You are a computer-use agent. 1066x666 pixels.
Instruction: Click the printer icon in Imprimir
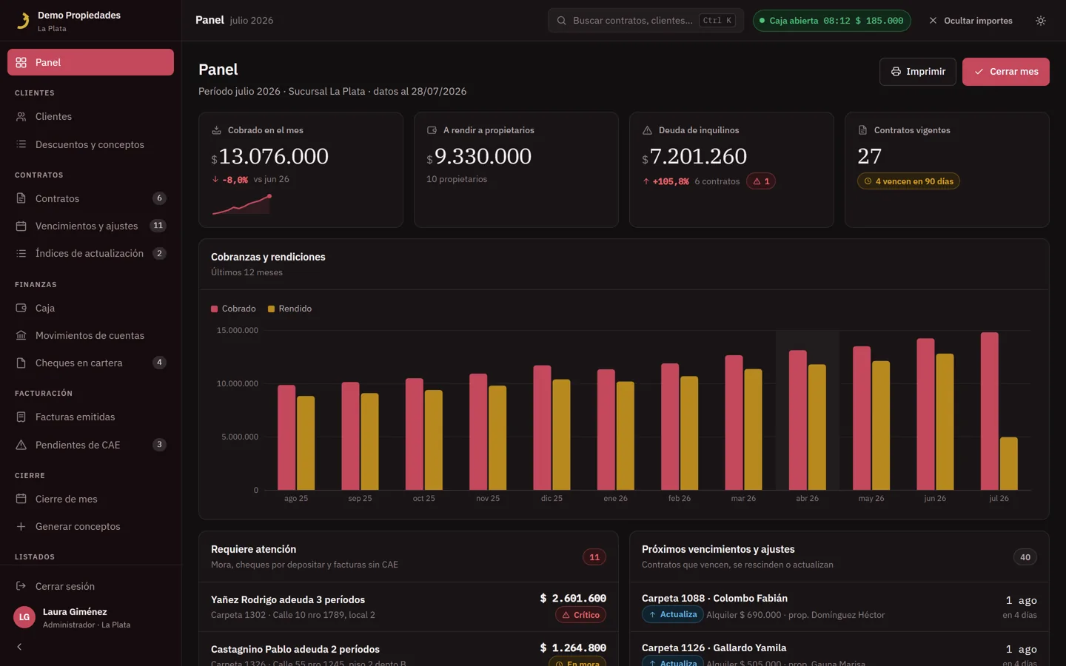(896, 72)
